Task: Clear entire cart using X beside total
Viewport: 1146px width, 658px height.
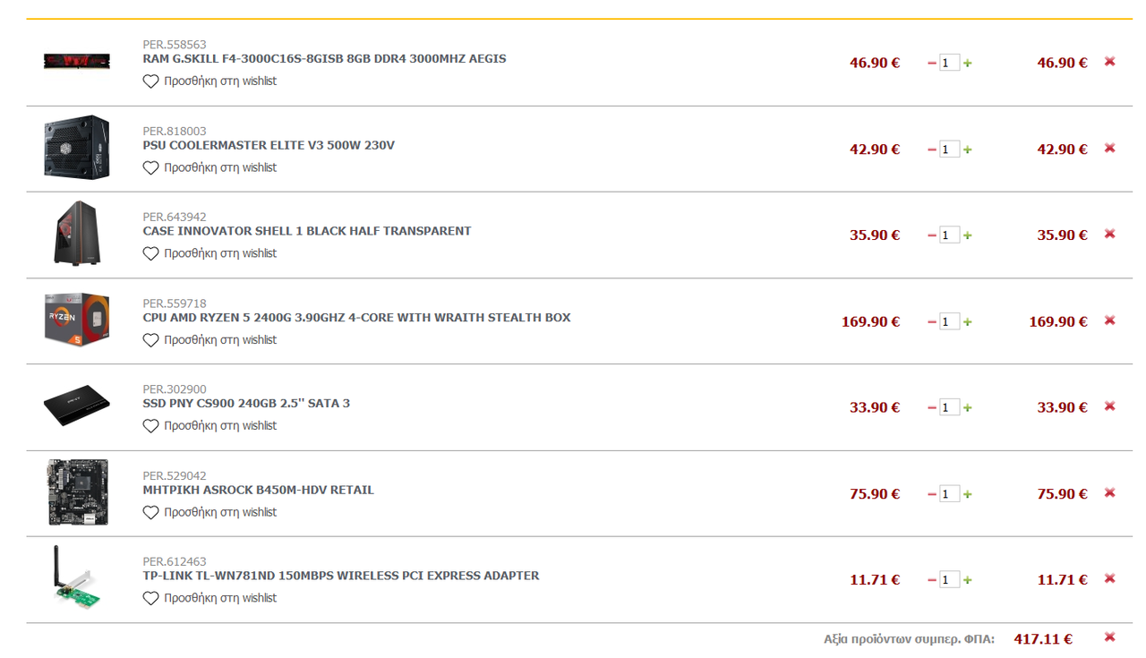Action: click(x=1109, y=637)
